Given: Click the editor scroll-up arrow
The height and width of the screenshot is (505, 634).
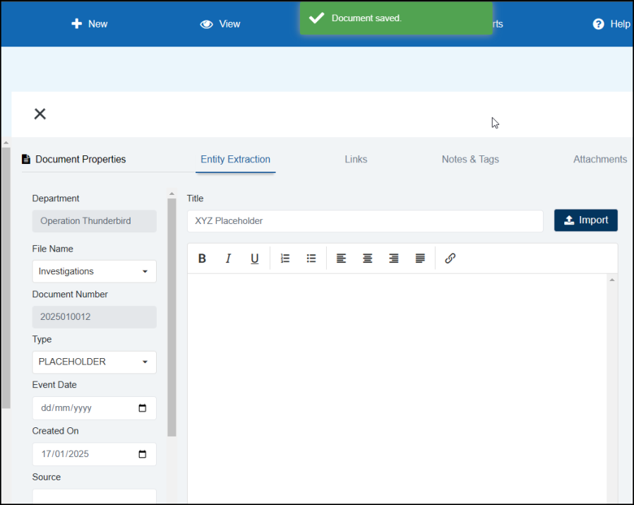Looking at the screenshot, I should (x=612, y=280).
